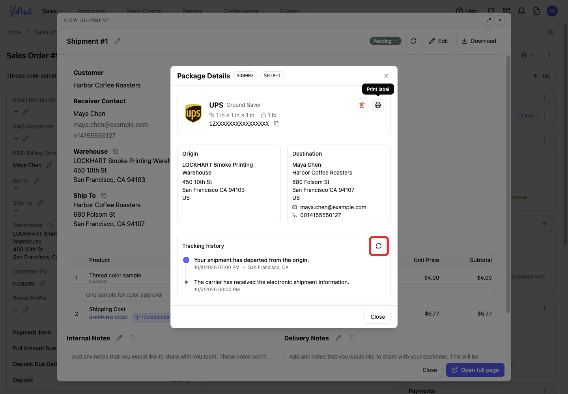This screenshot has width=568, height=394.
Task: Open the TU user avatar menu
Action: coord(552,11)
